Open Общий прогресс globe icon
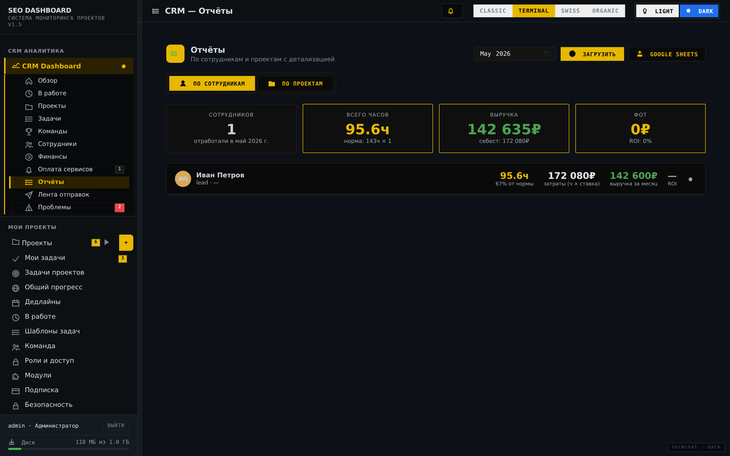This screenshot has width=730, height=456. pyautogui.click(x=16, y=288)
